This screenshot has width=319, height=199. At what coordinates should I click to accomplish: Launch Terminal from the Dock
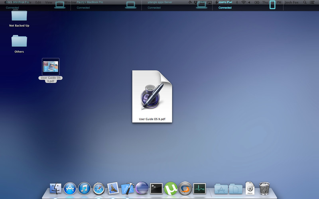tap(156, 188)
